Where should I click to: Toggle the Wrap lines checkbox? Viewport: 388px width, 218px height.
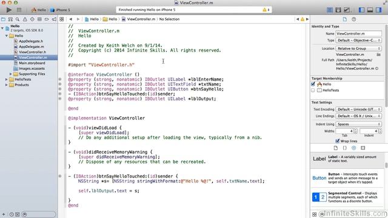coord(337,141)
